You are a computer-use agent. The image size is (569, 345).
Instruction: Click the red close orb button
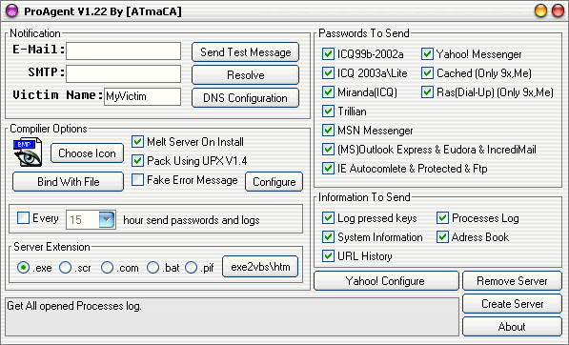click(x=558, y=10)
